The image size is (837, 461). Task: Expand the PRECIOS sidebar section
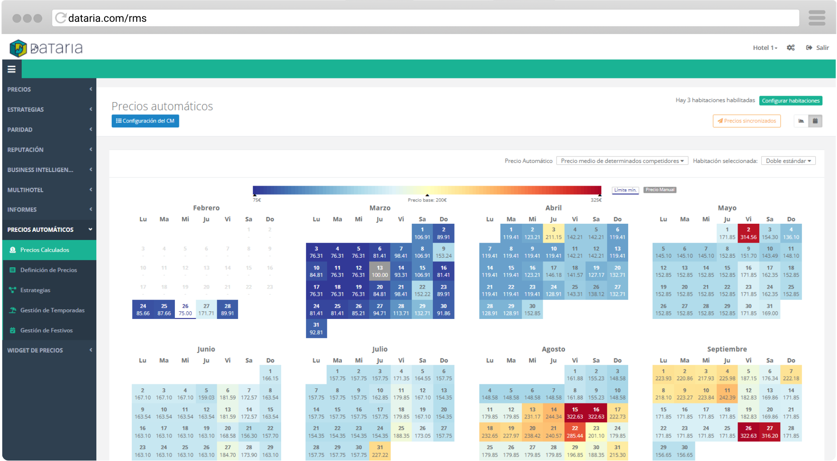pos(49,89)
